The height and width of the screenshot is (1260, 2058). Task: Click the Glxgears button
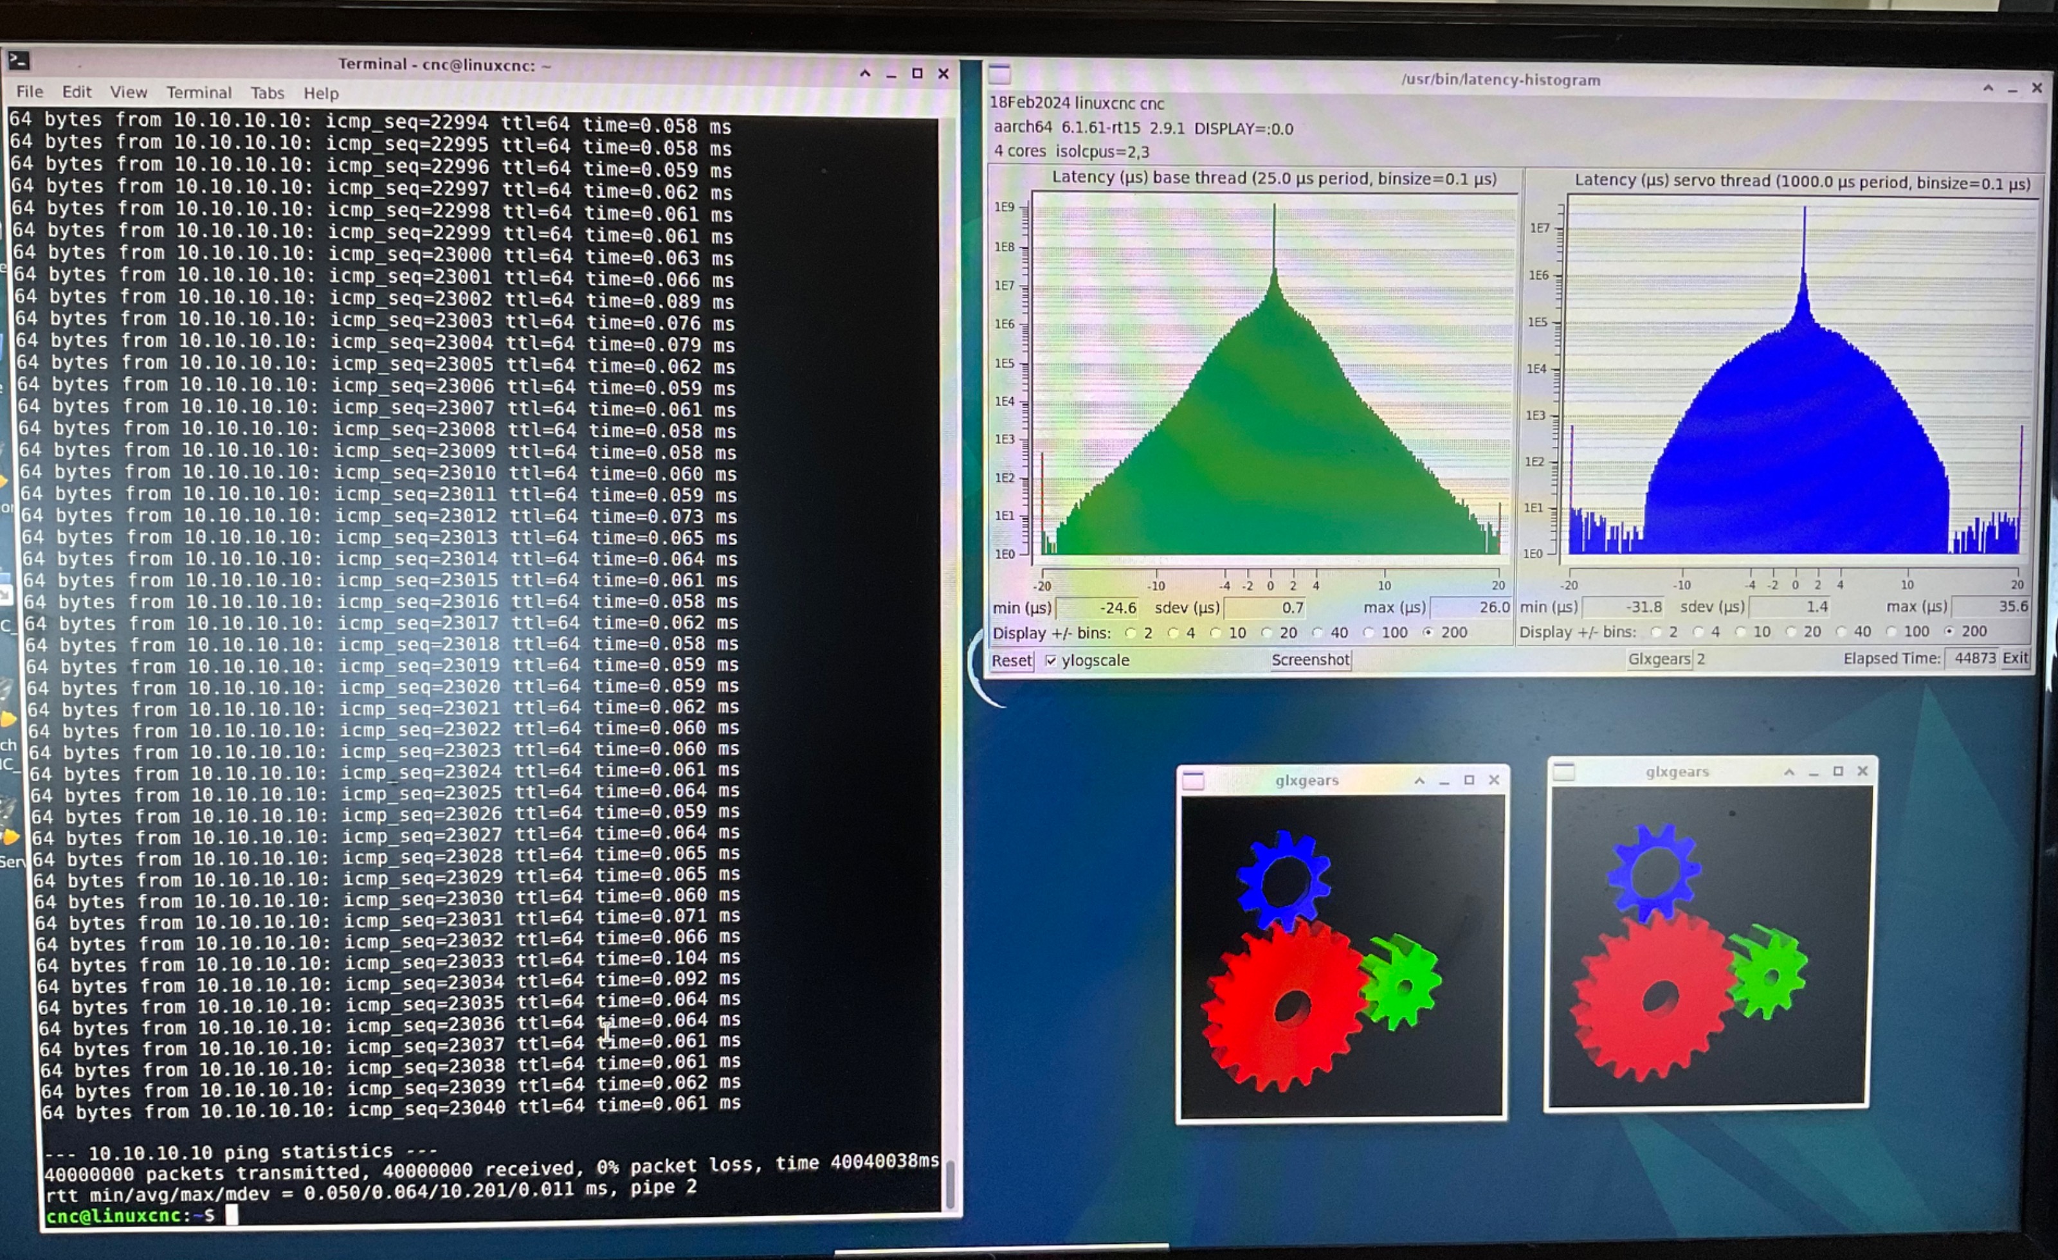pyautogui.click(x=1659, y=659)
